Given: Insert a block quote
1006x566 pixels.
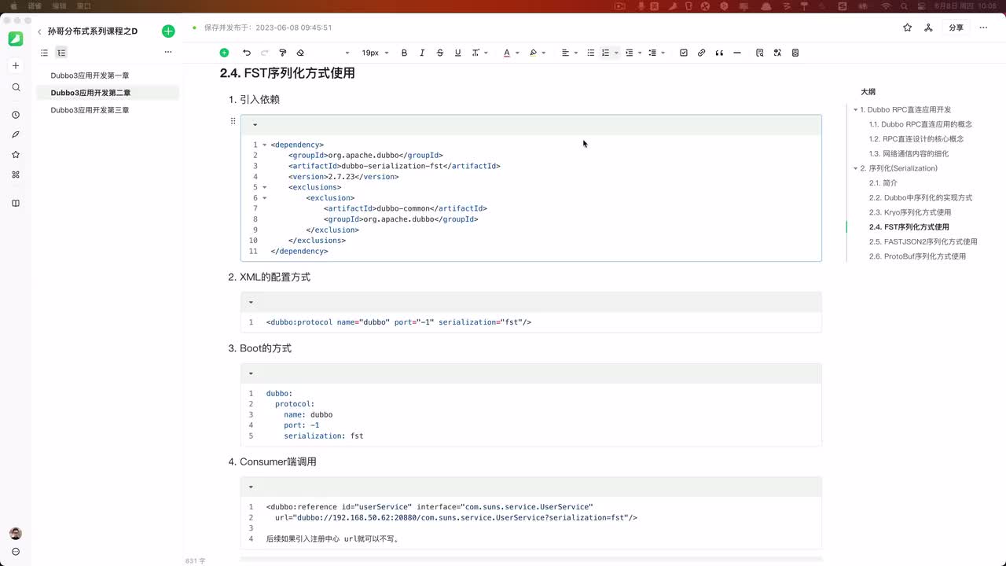Looking at the screenshot, I should (719, 53).
